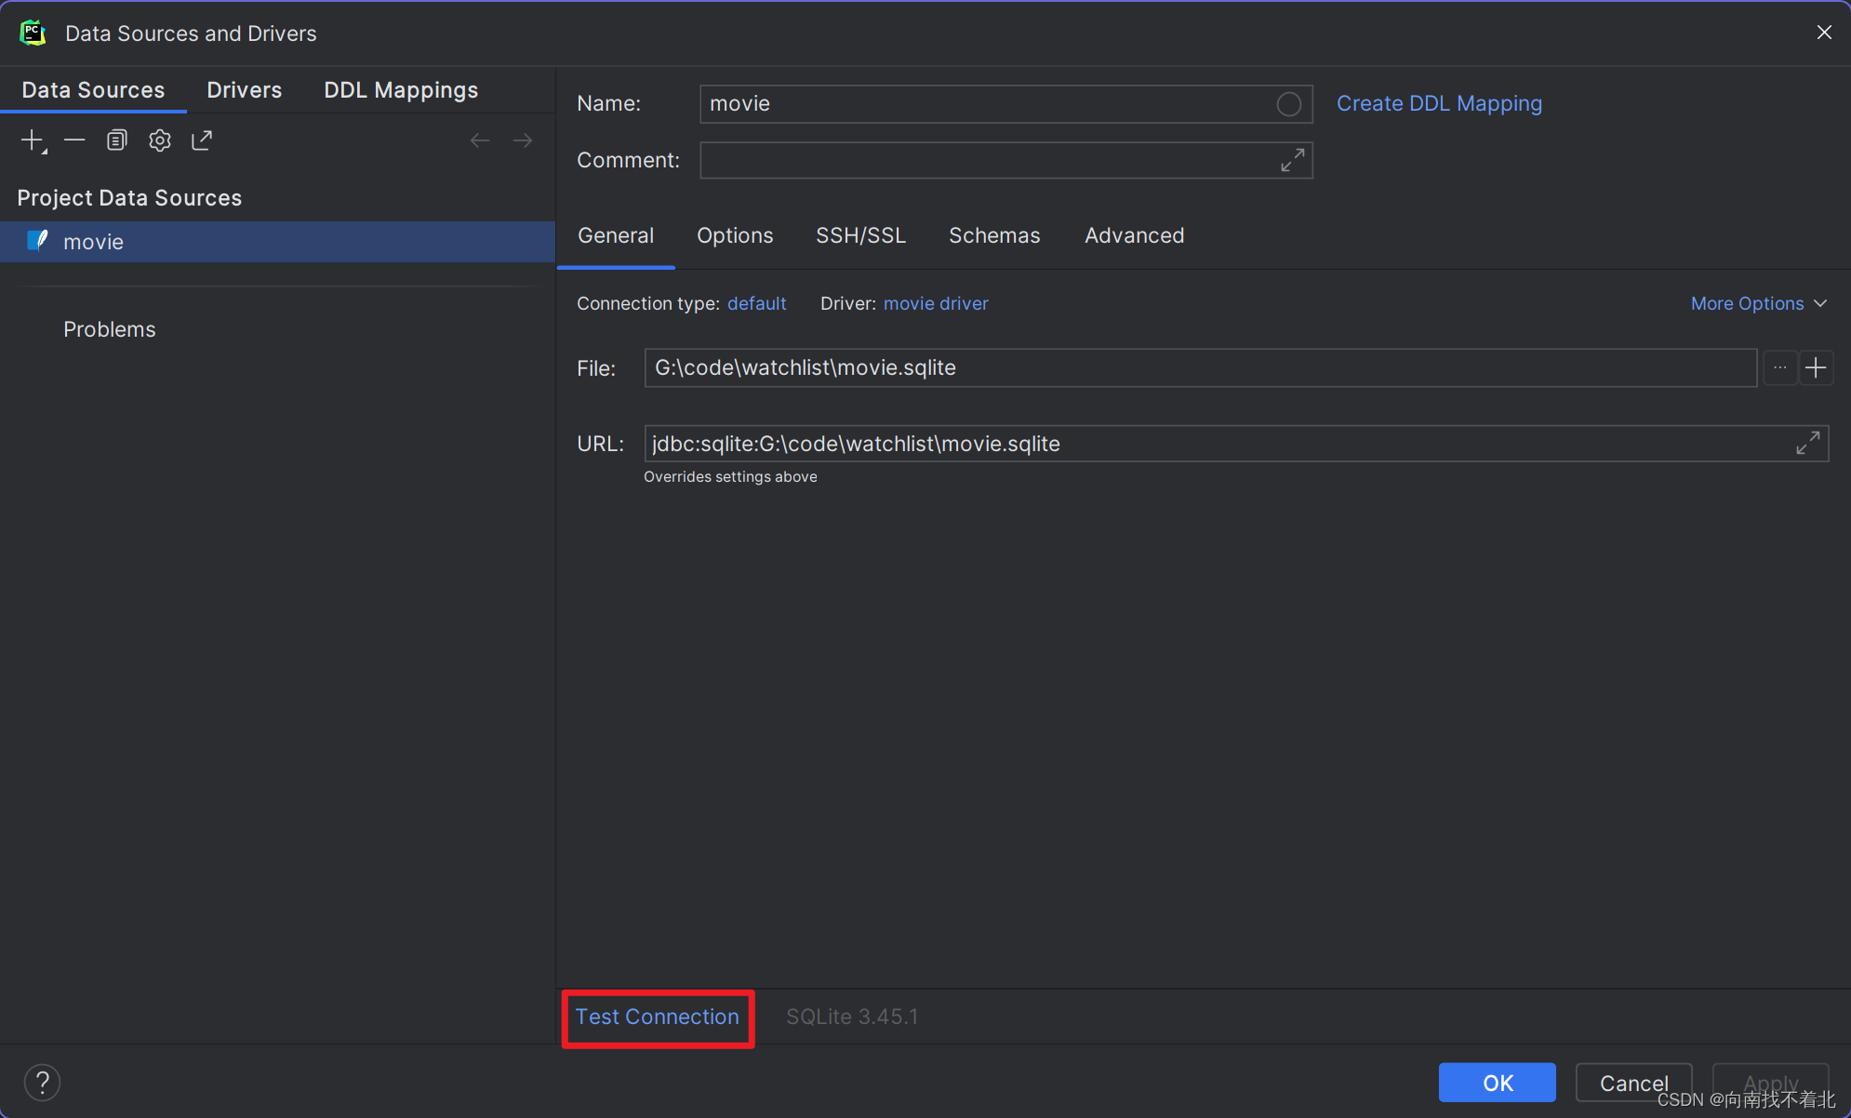Image resolution: width=1851 pixels, height=1118 pixels.
Task: Switch to the Drivers tab
Action: [244, 89]
